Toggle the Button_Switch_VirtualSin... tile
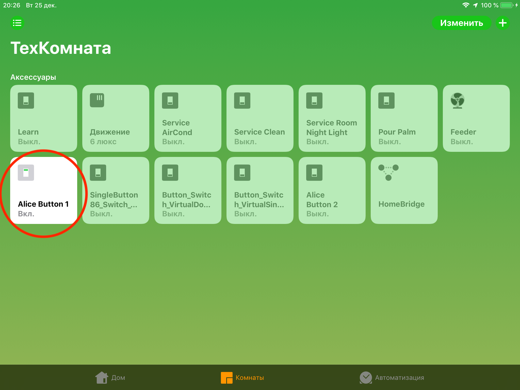Image resolution: width=520 pixels, height=390 pixels. click(x=260, y=190)
